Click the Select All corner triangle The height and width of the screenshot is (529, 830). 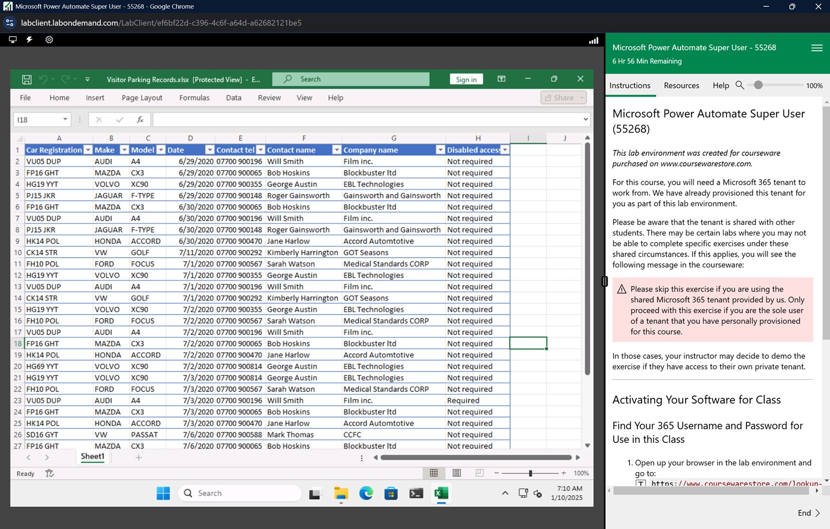coord(19,138)
